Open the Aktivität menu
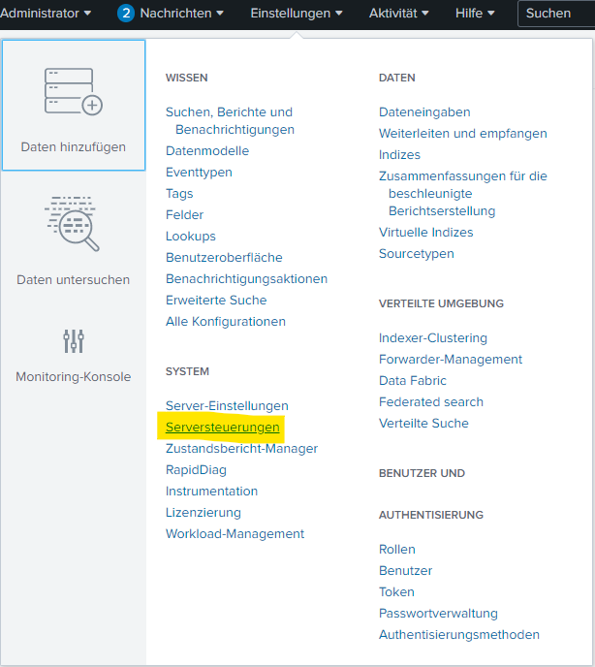 pos(400,14)
